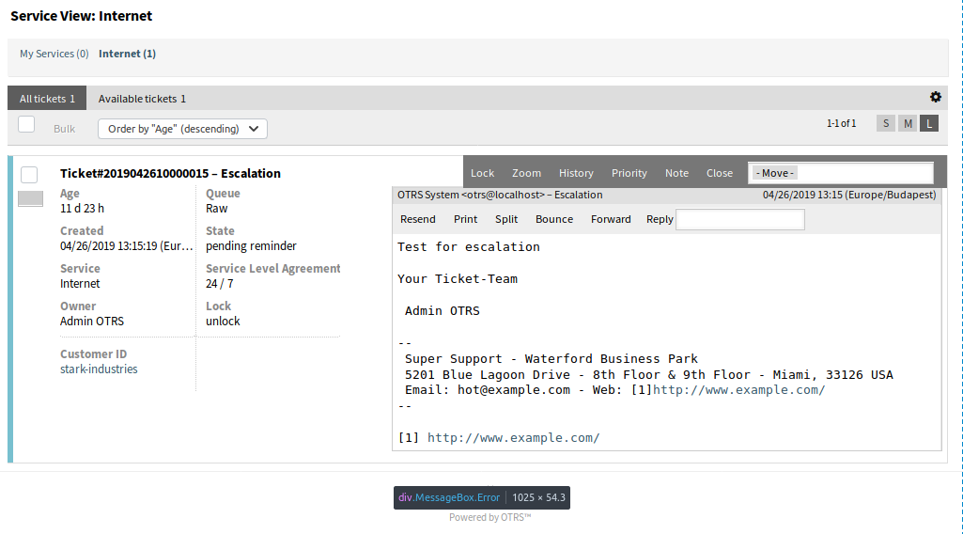Select All tickets 1 filter tab
The image size is (963, 534).
47,99
